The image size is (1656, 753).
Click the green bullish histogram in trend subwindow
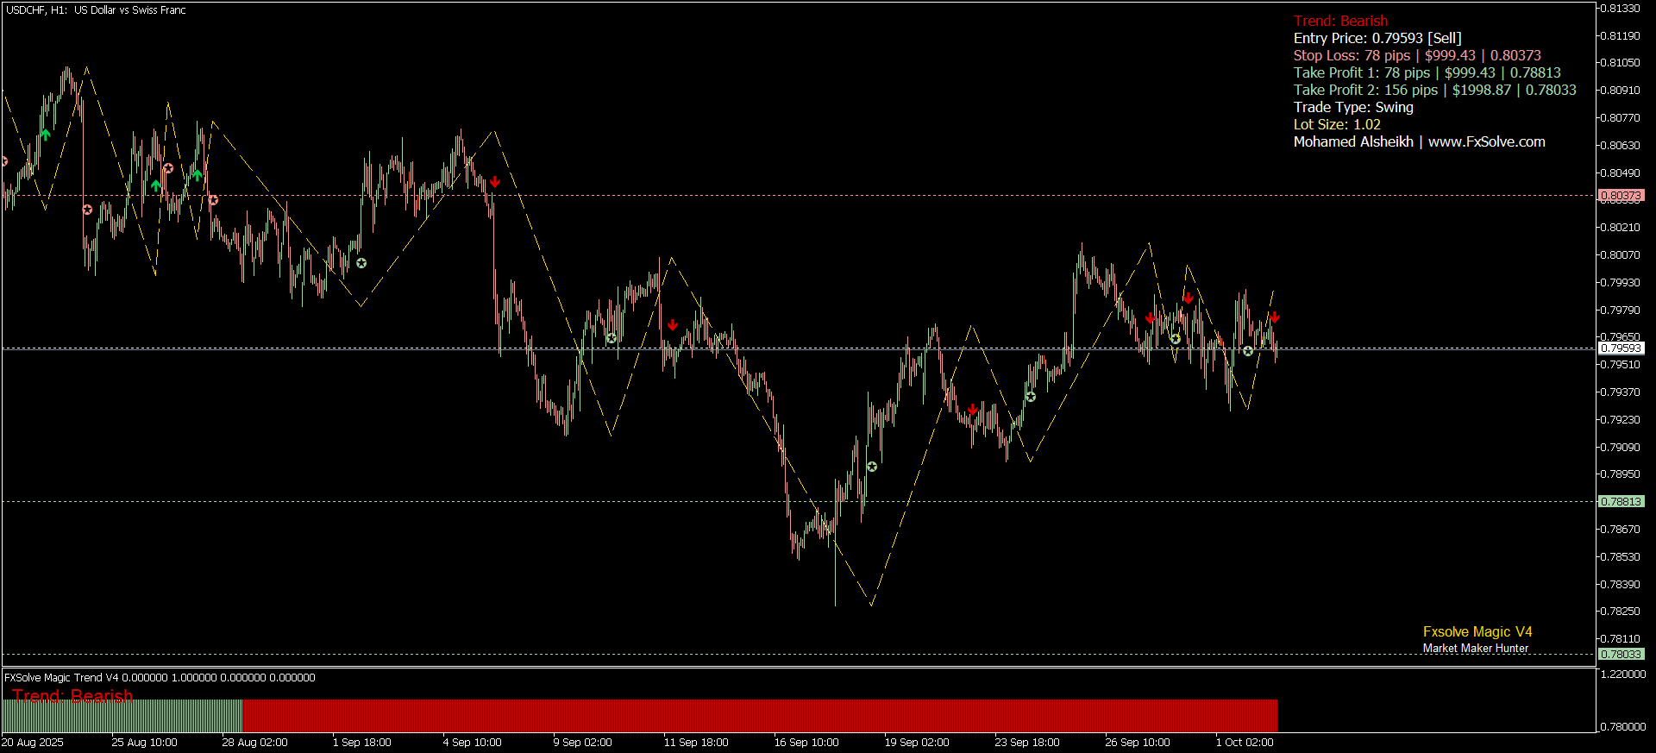(121, 716)
